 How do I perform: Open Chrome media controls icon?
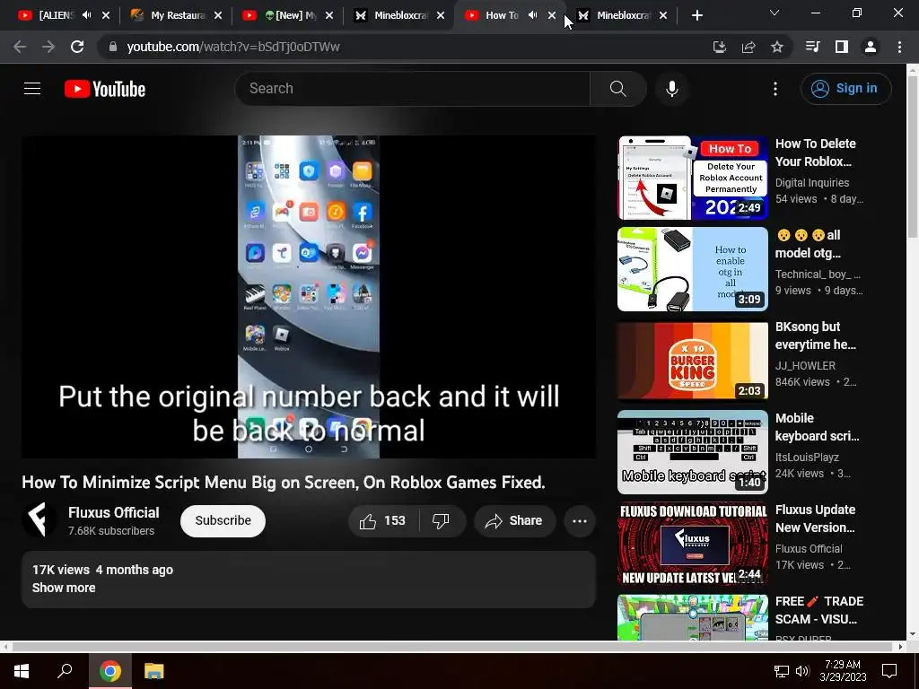[x=812, y=47]
